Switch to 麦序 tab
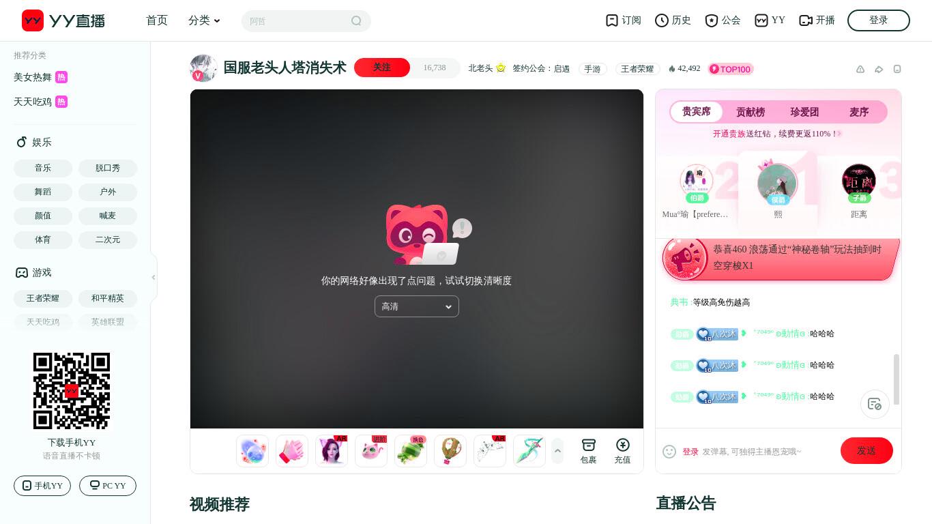The image size is (932, 524). (859, 112)
